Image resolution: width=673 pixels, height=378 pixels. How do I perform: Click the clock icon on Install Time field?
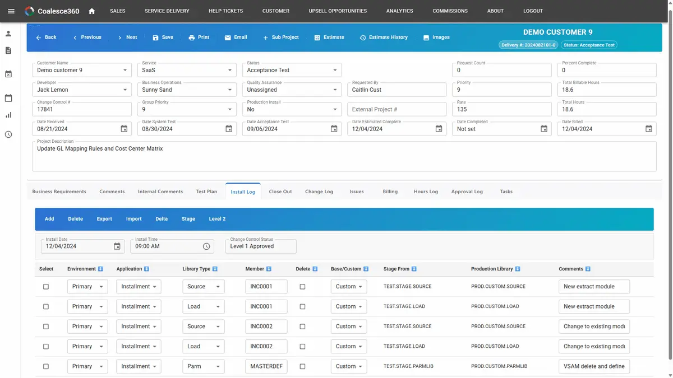206,246
